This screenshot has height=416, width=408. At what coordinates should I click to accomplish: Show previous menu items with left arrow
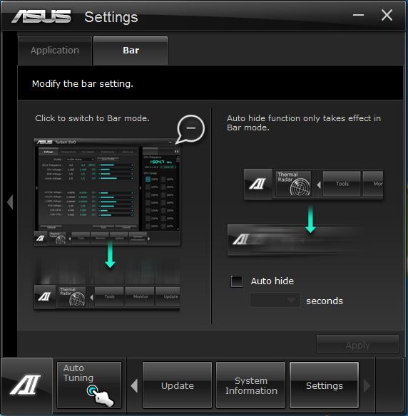pyautogui.click(x=134, y=385)
